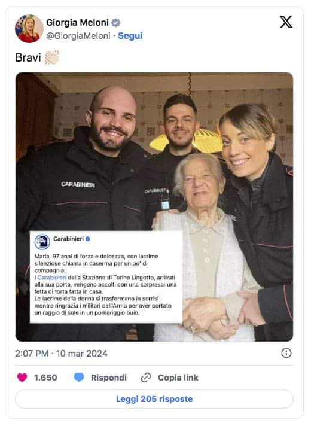Click the Carabinieri verified checkmark in the image
Image resolution: width=311 pixels, height=423 pixels.
pyautogui.click(x=88, y=239)
